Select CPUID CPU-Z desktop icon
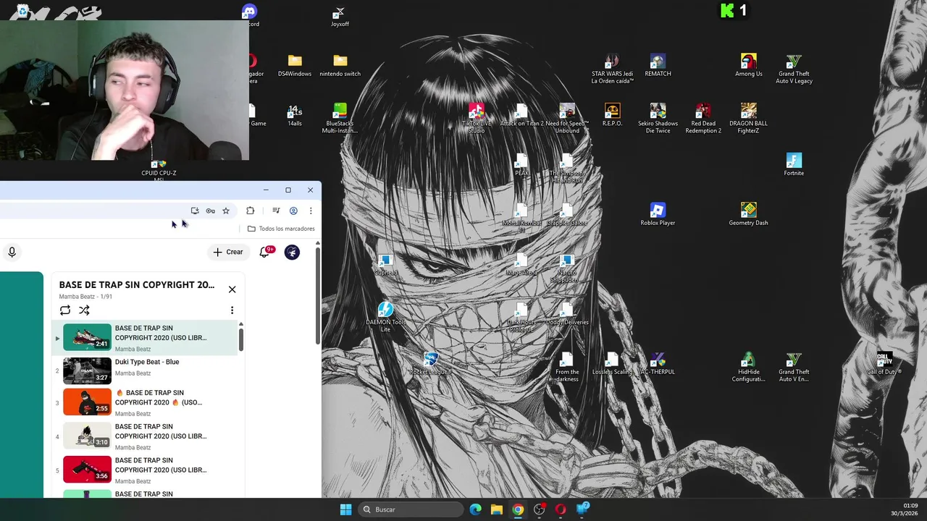 pos(159,170)
